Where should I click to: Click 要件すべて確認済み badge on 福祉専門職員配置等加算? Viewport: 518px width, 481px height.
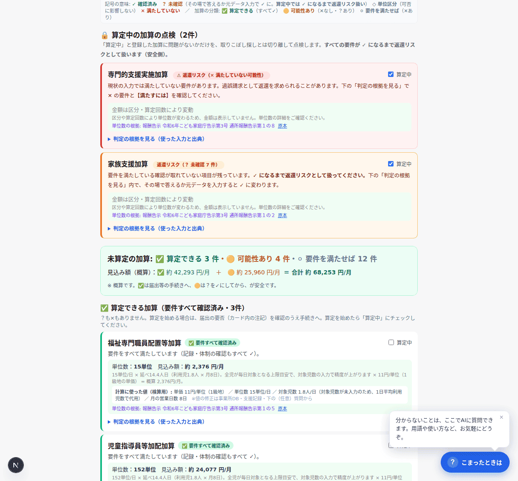pyautogui.click(x=212, y=343)
